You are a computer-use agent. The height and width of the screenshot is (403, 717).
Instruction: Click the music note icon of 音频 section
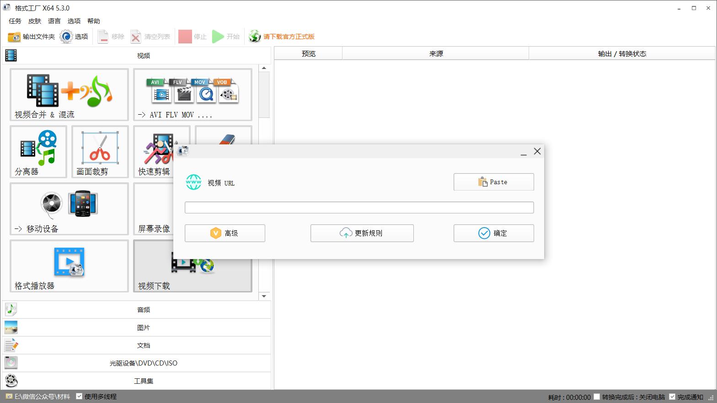[x=11, y=309]
